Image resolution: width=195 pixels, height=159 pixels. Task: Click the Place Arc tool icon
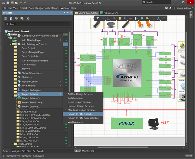[164, 18]
